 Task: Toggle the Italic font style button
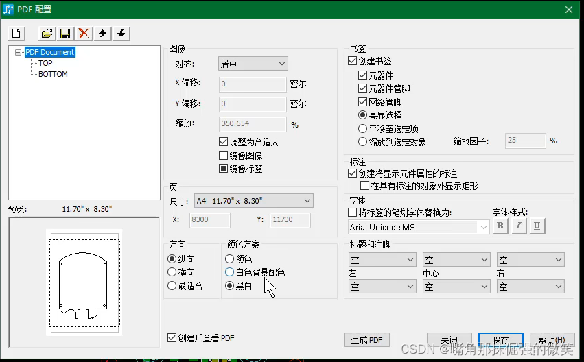(517, 226)
